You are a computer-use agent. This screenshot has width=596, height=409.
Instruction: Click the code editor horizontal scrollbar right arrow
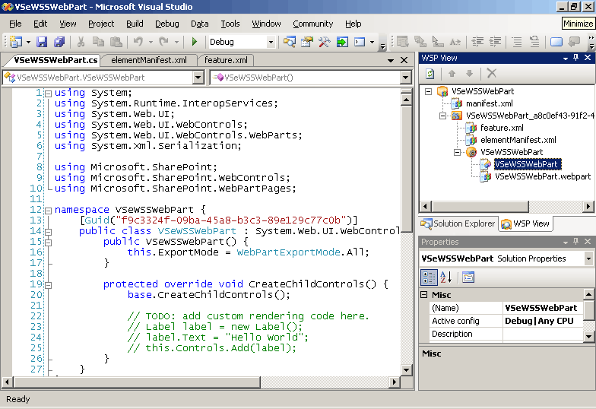pyautogui.click(x=394, y=382)
